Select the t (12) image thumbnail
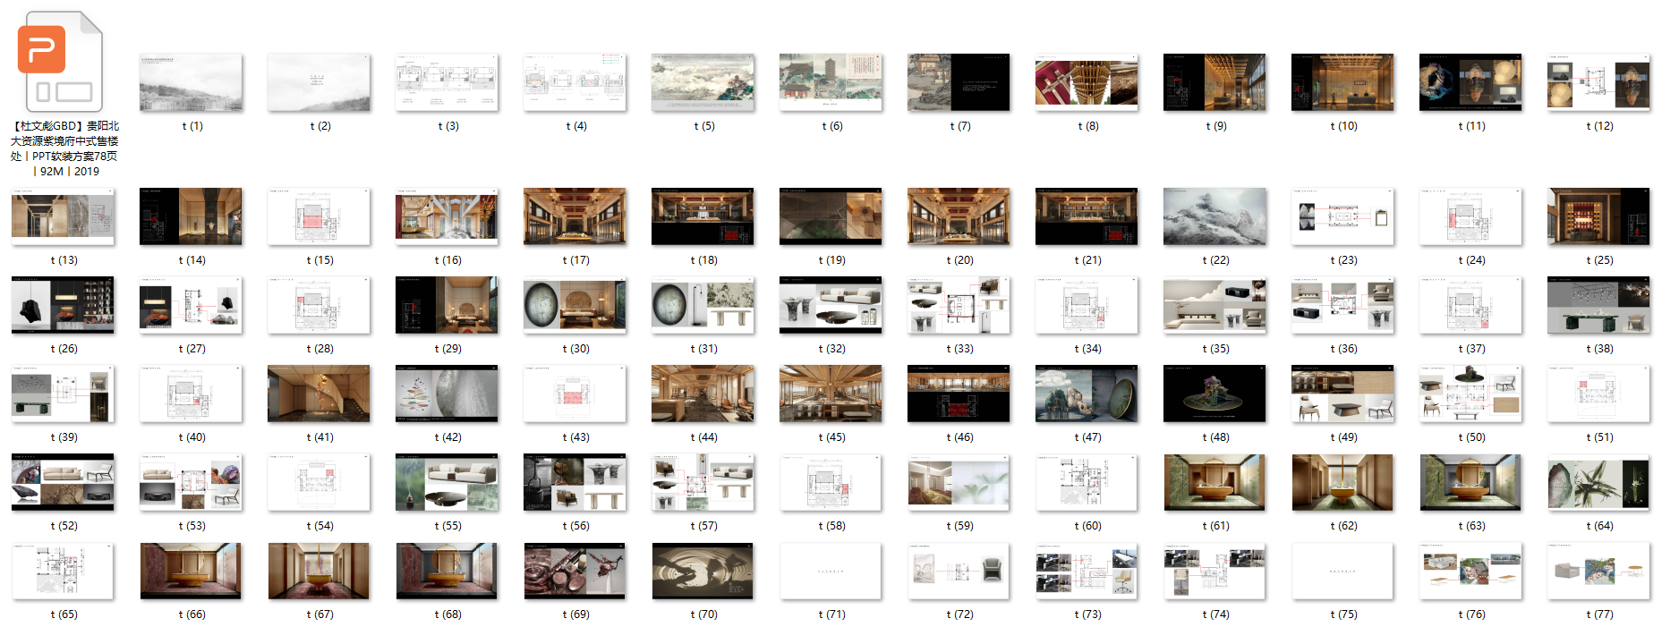Image resolution: width=1662 pixels, height=627 pixels. (x=1598, y=82)
